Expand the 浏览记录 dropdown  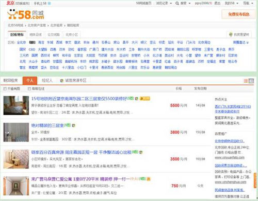point(164,3)
